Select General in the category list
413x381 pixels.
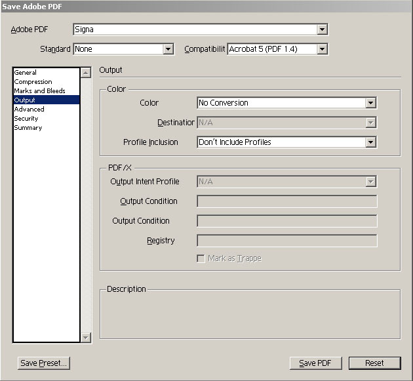[47, 72]
